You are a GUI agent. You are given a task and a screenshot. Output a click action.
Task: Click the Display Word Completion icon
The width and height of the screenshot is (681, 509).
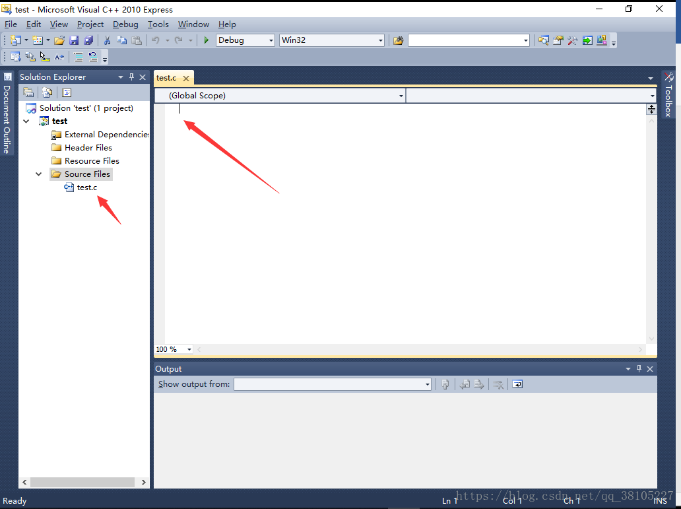click(x=59, y=57)
